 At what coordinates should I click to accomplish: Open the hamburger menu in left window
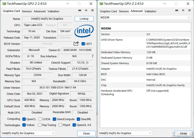(x=92, y=11)
